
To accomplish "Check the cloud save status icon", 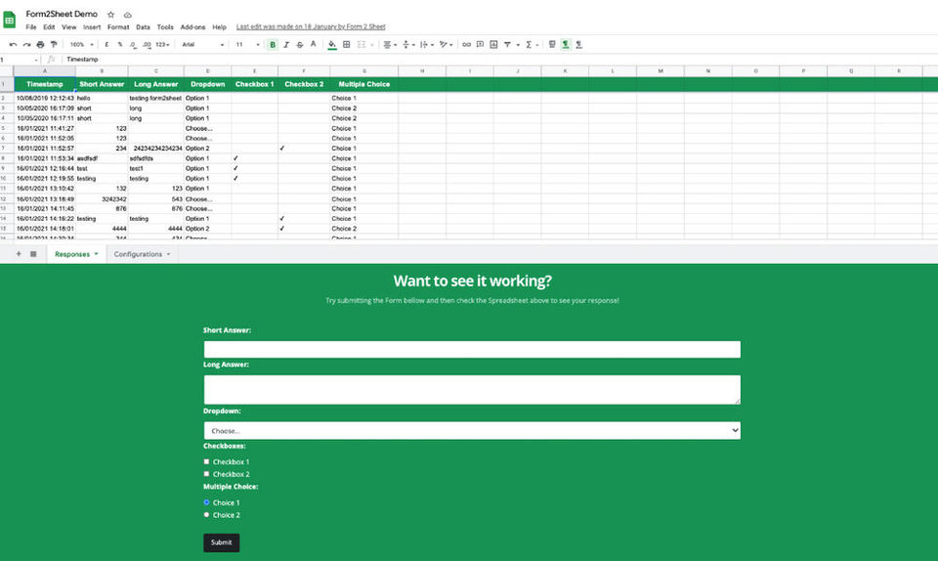I will [x=127, y=15].
